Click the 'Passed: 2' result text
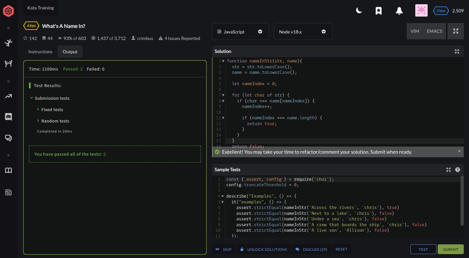469x258 pixels. point(73,69)
